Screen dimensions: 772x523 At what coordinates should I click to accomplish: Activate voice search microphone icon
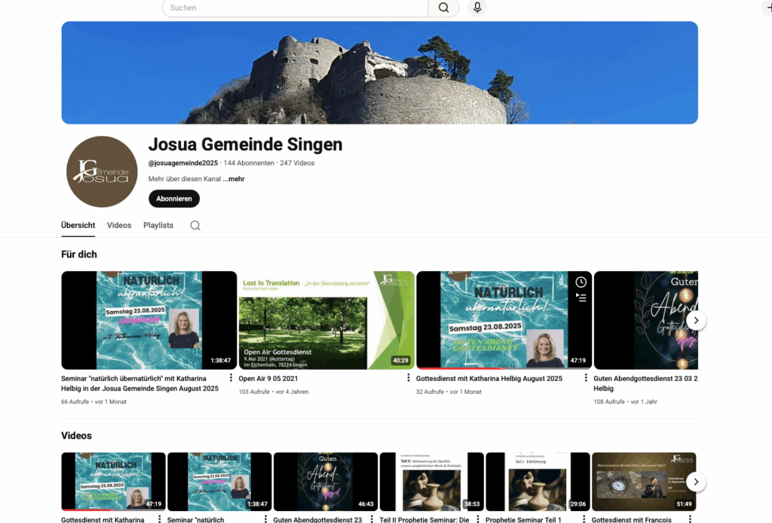[476, 8]
